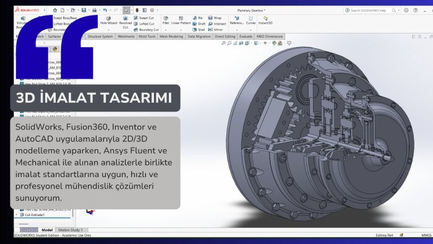Choose the Swept Cut tool
This screenshot has width=433, height=244.
tap(144, 18)
